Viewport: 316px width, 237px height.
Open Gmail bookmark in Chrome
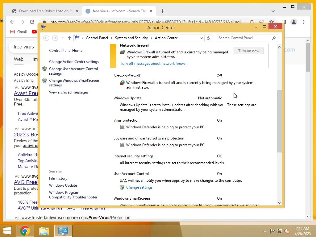pos(18,32)
